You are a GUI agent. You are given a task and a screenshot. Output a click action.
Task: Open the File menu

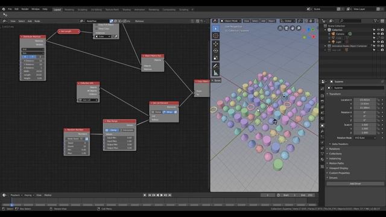point(10,9)
